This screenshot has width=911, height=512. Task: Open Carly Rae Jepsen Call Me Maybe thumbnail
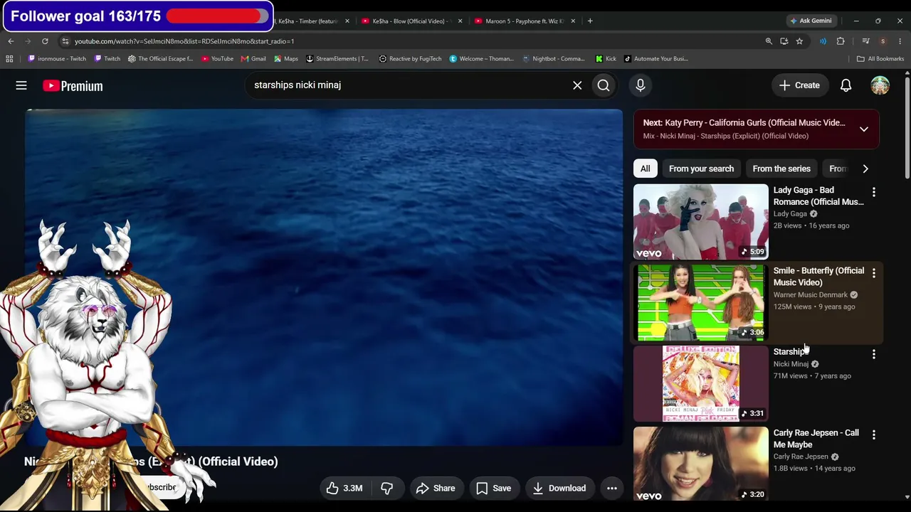(x=701, y=464)
